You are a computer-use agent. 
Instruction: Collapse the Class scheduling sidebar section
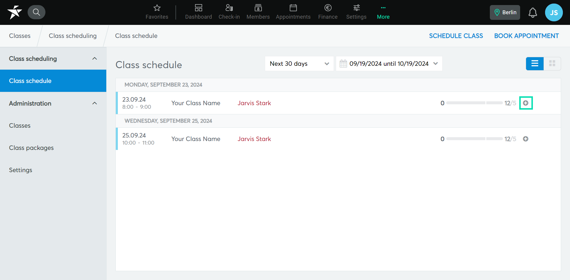pos(94,59)
